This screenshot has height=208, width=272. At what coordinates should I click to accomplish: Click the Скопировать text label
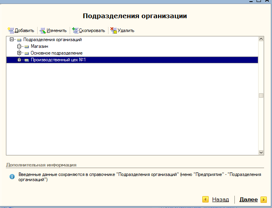[x=92, y=31]
